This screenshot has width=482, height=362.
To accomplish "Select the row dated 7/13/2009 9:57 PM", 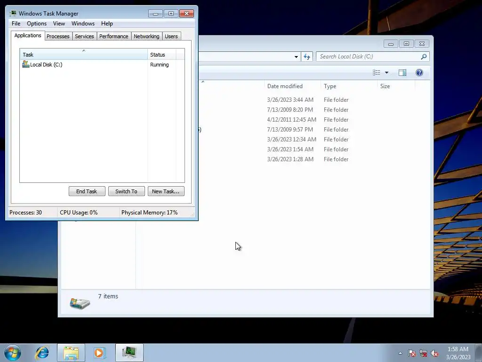I will point(307,129).
